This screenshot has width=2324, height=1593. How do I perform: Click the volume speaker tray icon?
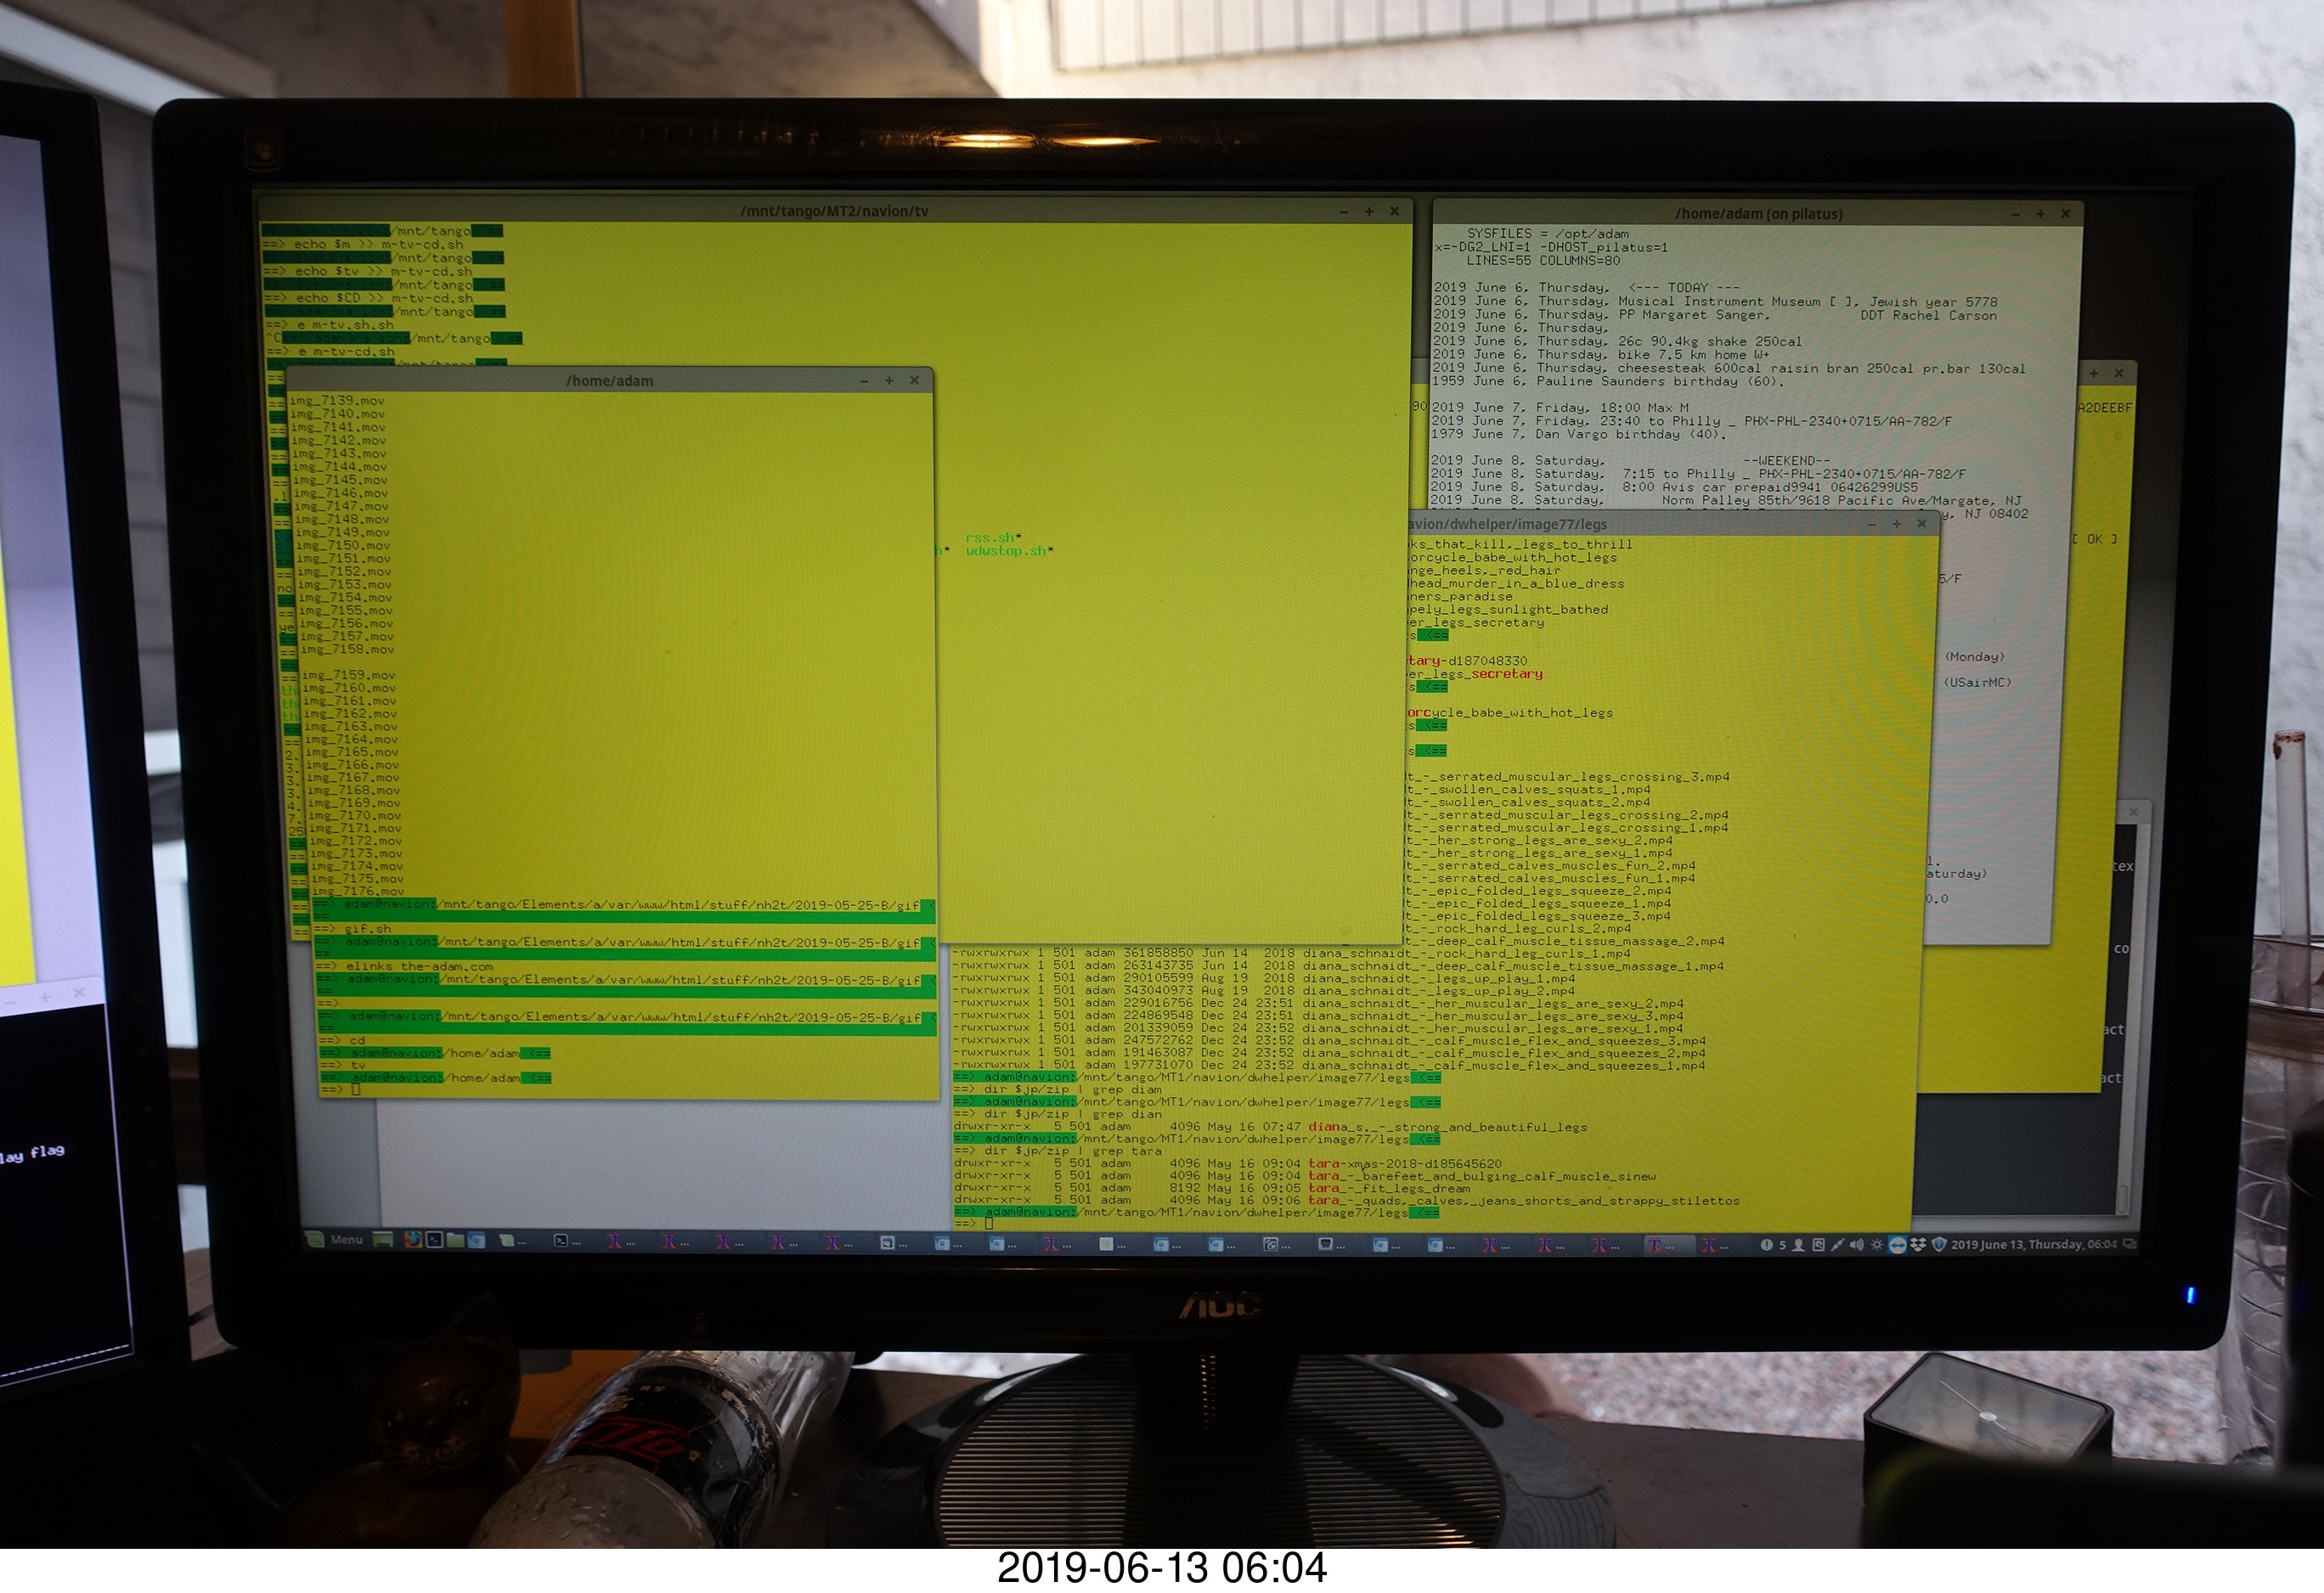tap(1857, 1245)
